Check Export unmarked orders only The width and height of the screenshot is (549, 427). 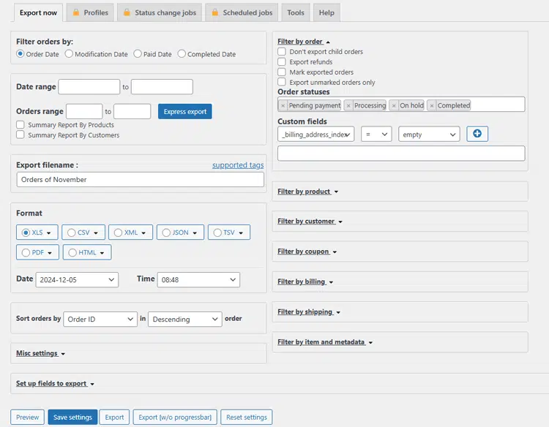(x=282, y=81)
